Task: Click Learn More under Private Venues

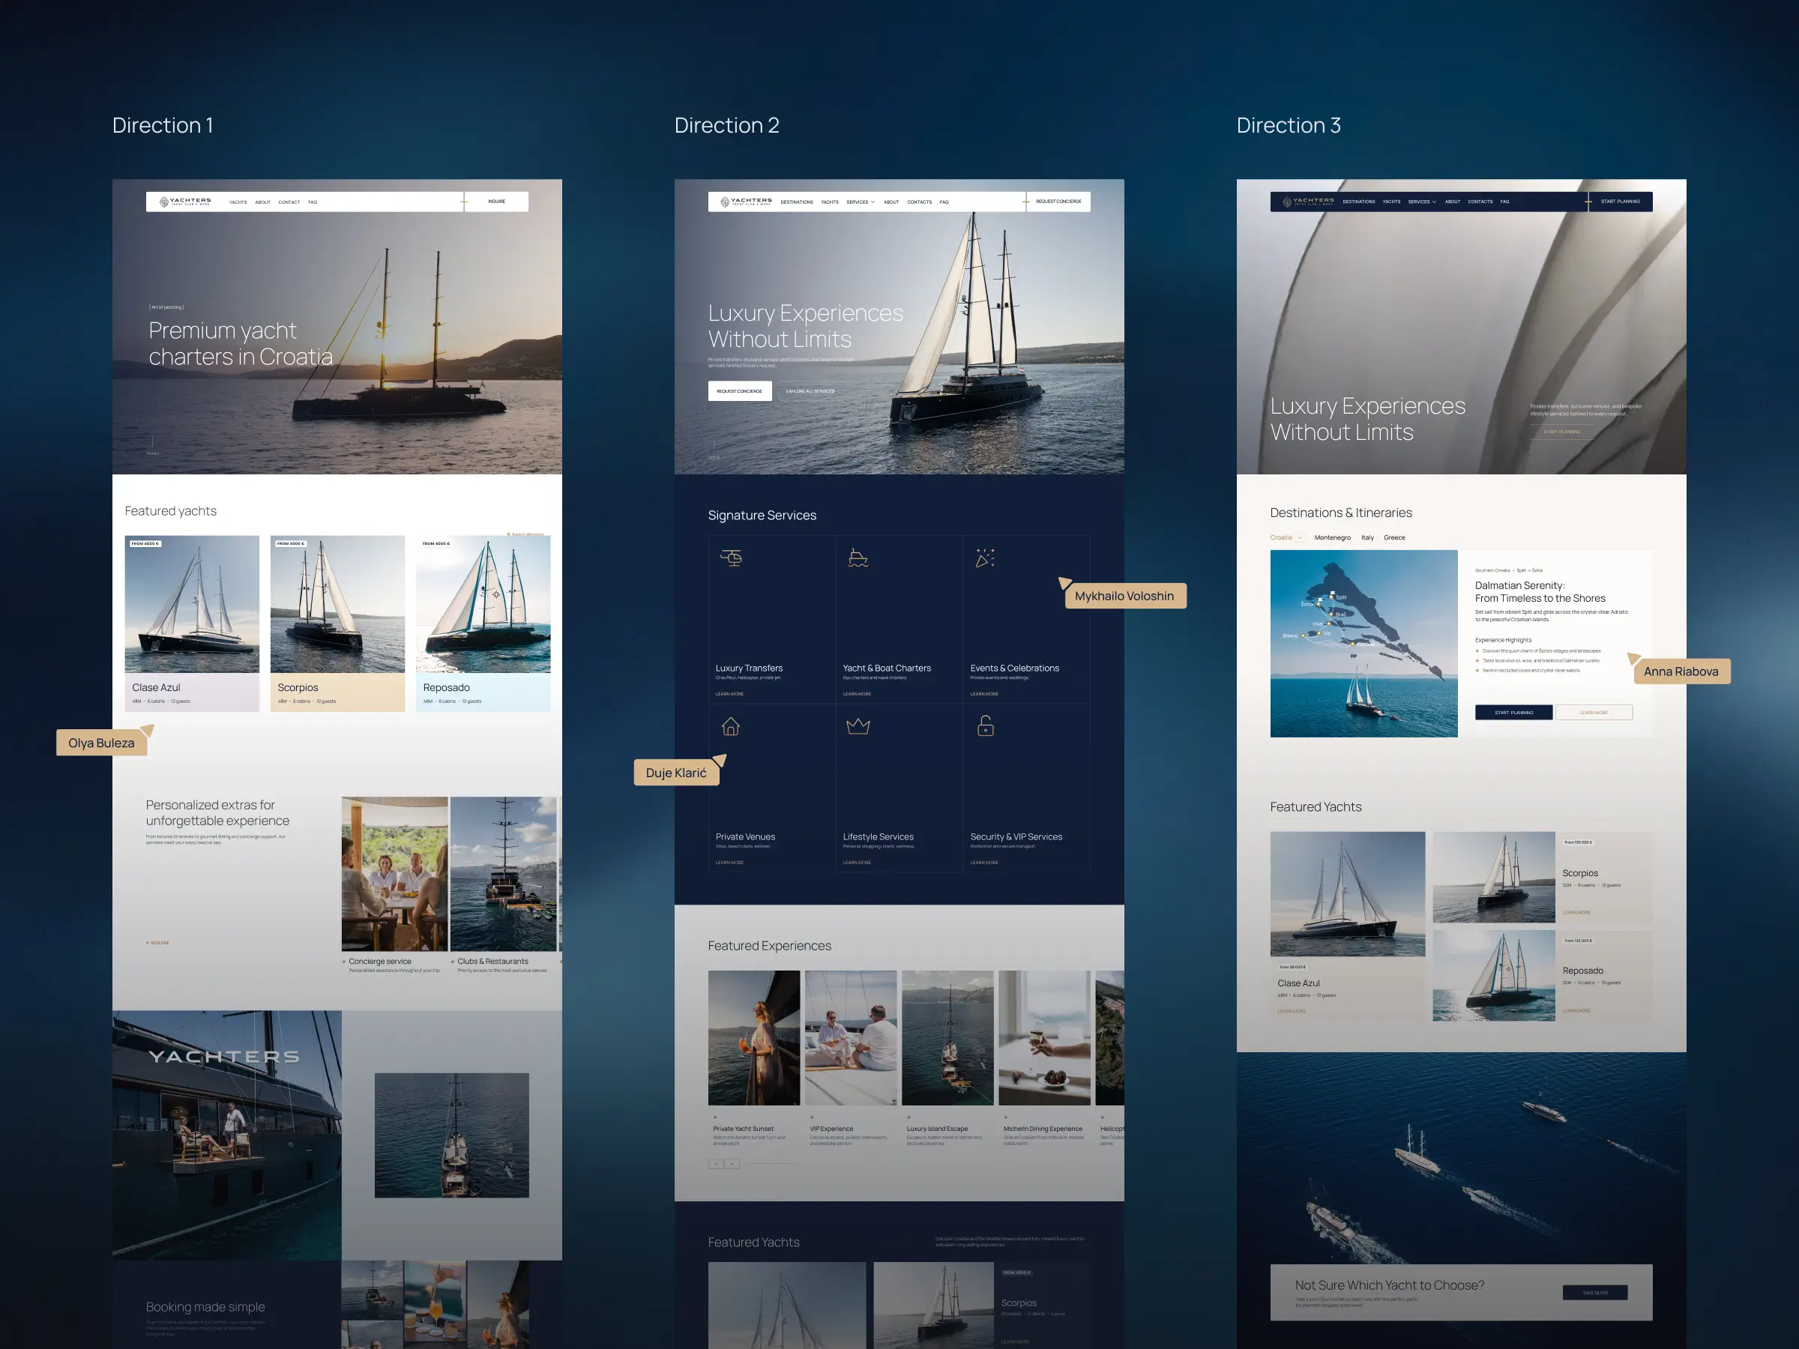Action: tap(729, 862)
